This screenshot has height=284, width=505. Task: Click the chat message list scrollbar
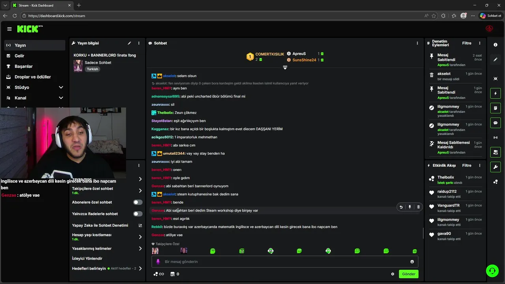click(x=423, y=233)
